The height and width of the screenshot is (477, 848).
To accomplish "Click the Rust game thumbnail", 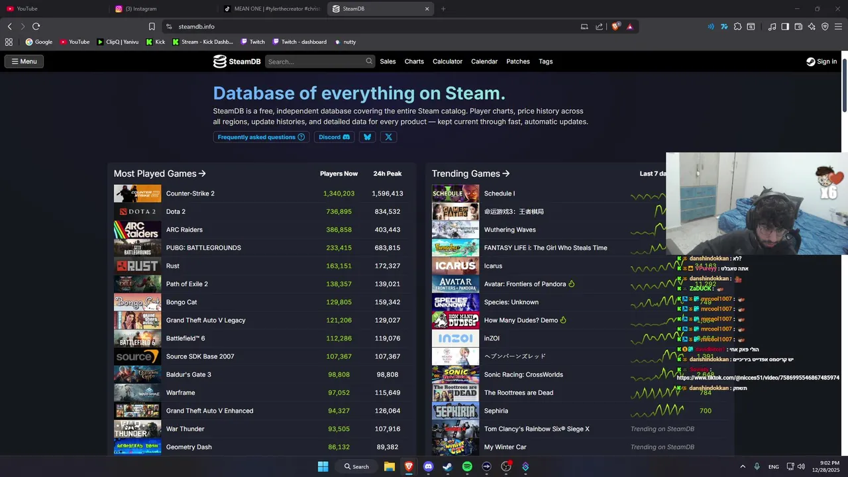I will click(137, 266).
